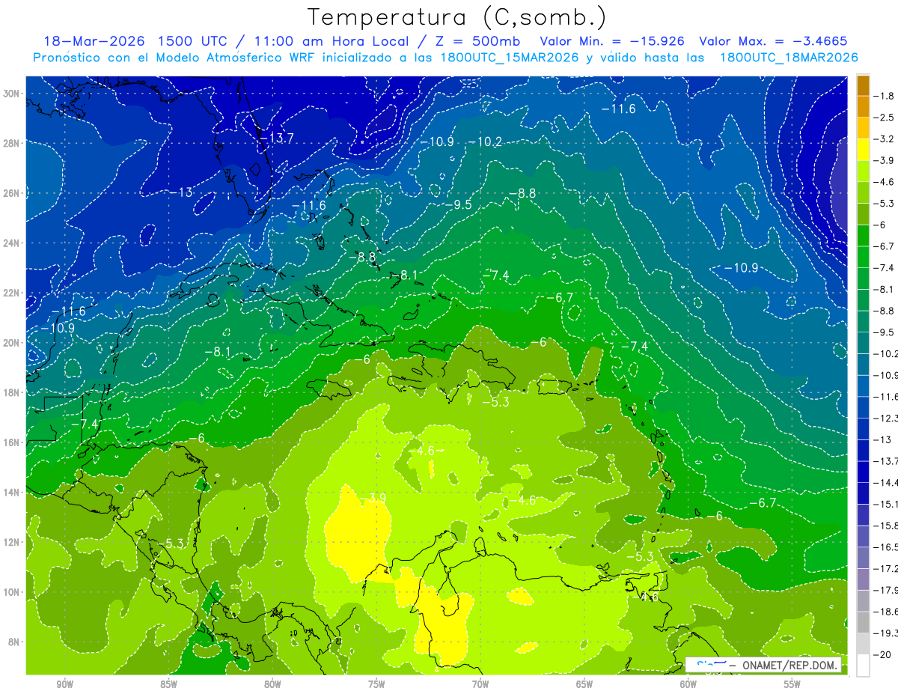
Task: Select the "Valor Min. = -15.926" readout
Action: tap(612, 41)
